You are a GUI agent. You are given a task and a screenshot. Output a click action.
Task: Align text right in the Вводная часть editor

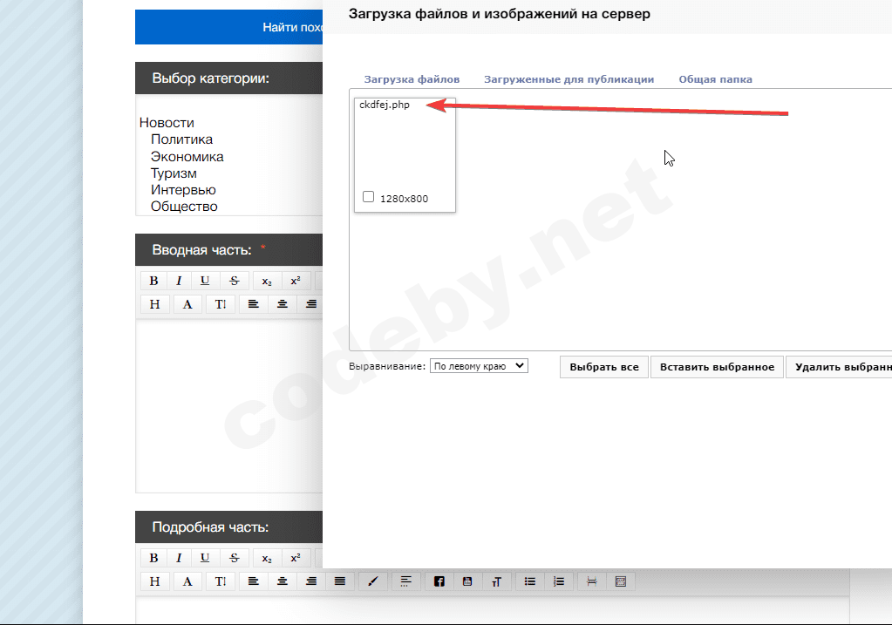310,304
